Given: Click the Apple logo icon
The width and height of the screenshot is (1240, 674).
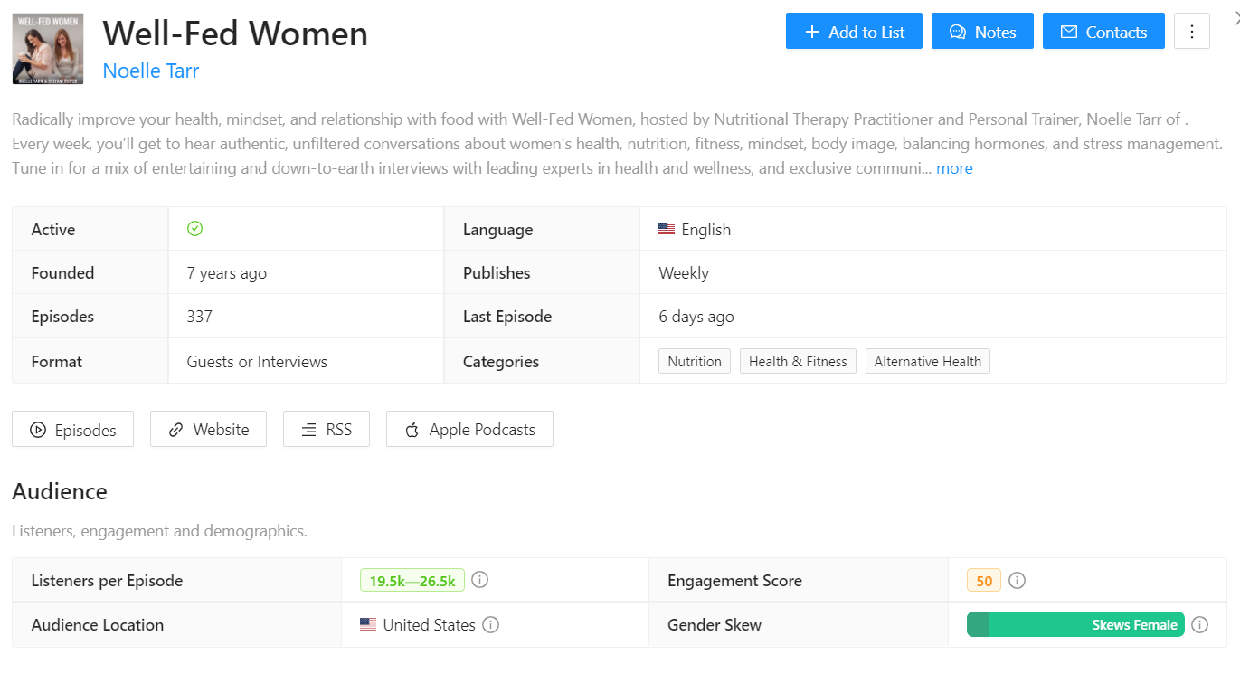Looking at the screenshot, I should coord(412,430).
